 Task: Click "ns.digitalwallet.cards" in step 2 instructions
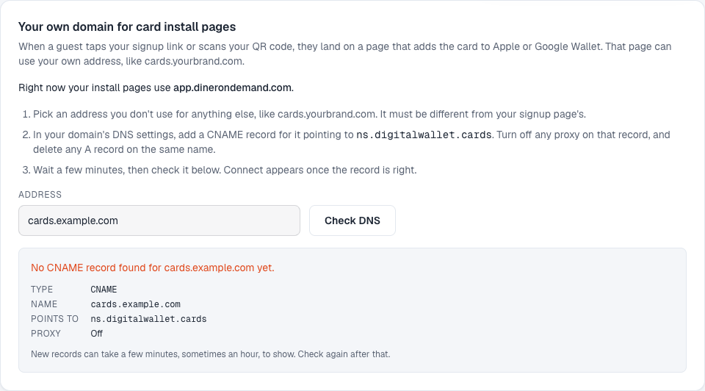point(424,135)
